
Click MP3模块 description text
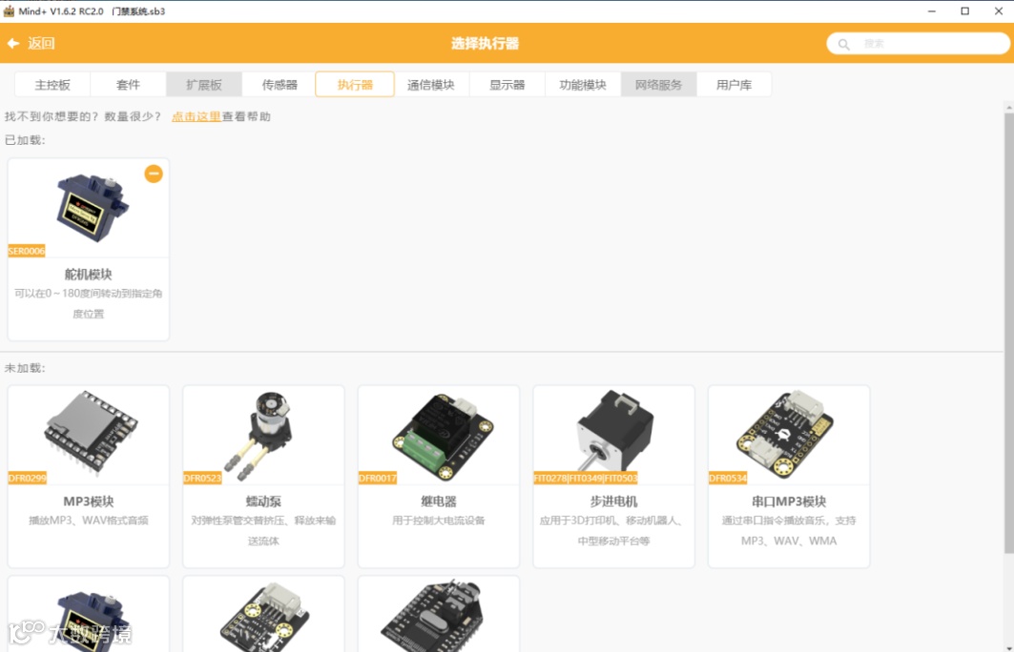[x=89, y=520]
